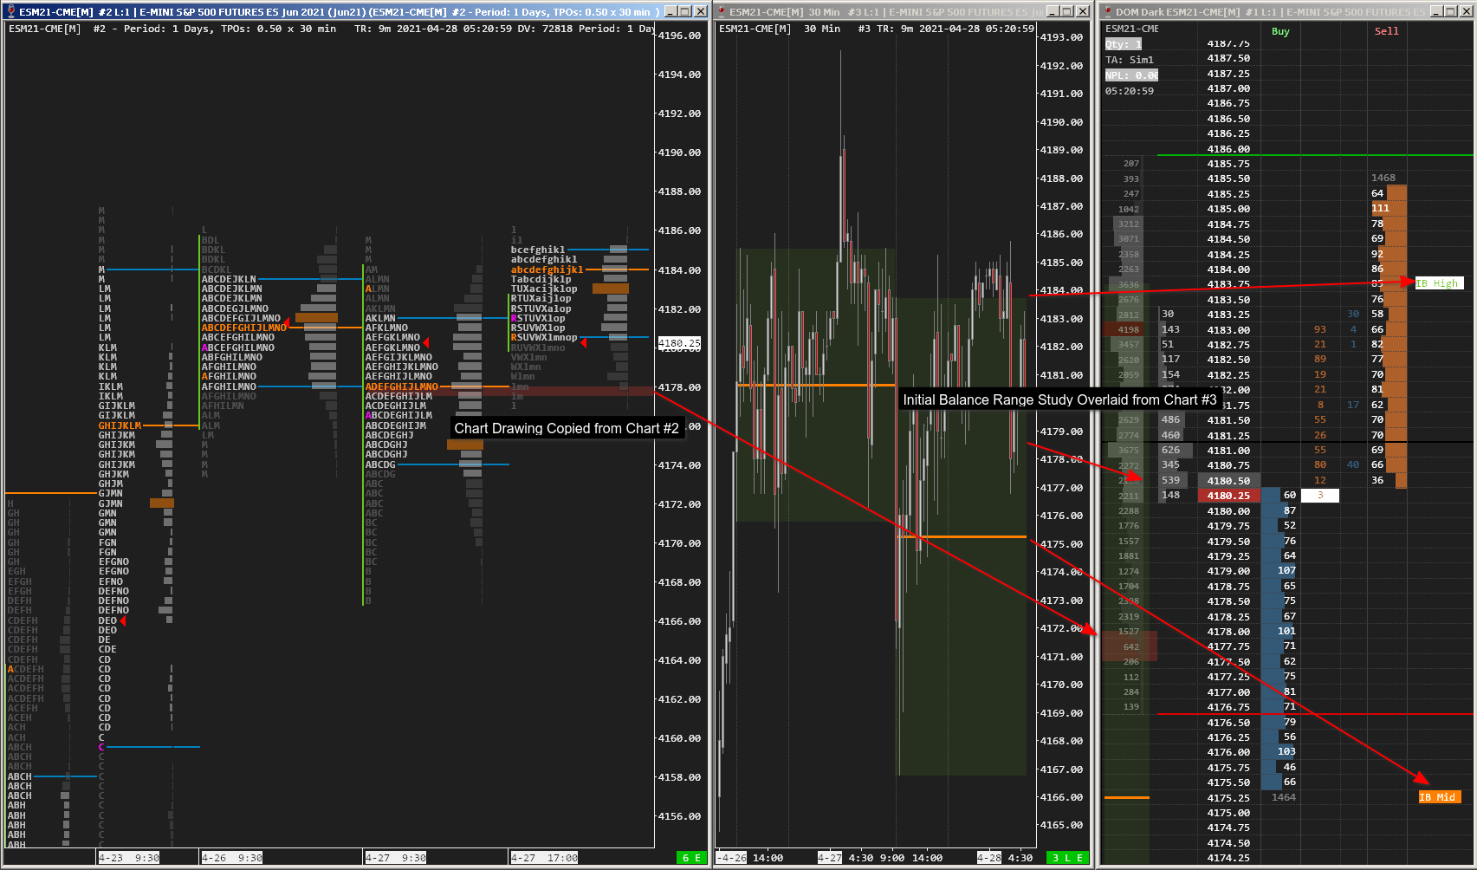Click the 4-26 9:30 date label on TPO chart
Viewport: 1477px width, 870px height.
tap(231, 858)
